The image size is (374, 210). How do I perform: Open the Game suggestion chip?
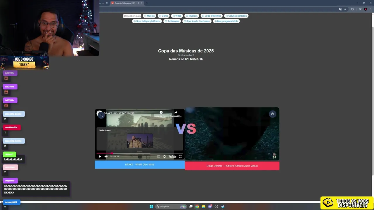point(164,16)
